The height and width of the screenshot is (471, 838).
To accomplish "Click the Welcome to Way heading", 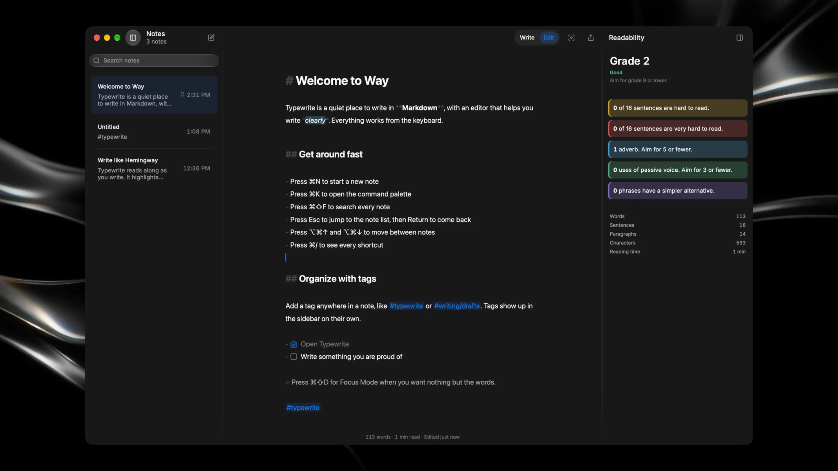I will point(342,81).
